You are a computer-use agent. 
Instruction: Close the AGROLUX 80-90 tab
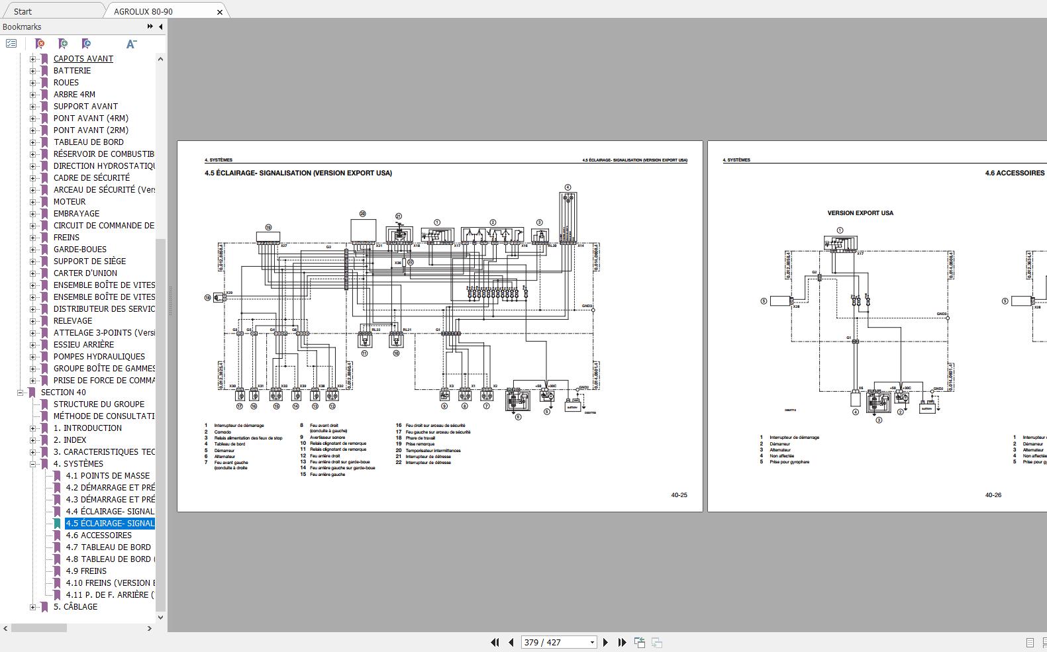tap(220, 12)
